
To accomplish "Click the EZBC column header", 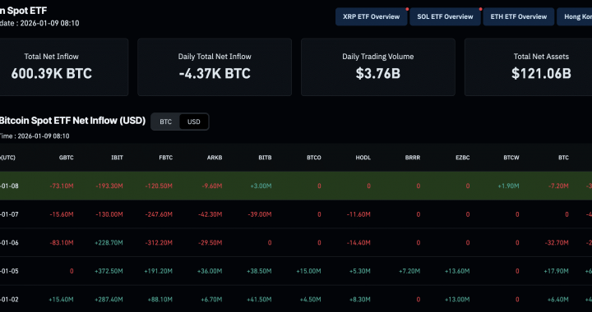I will click(x=462, y=158).
